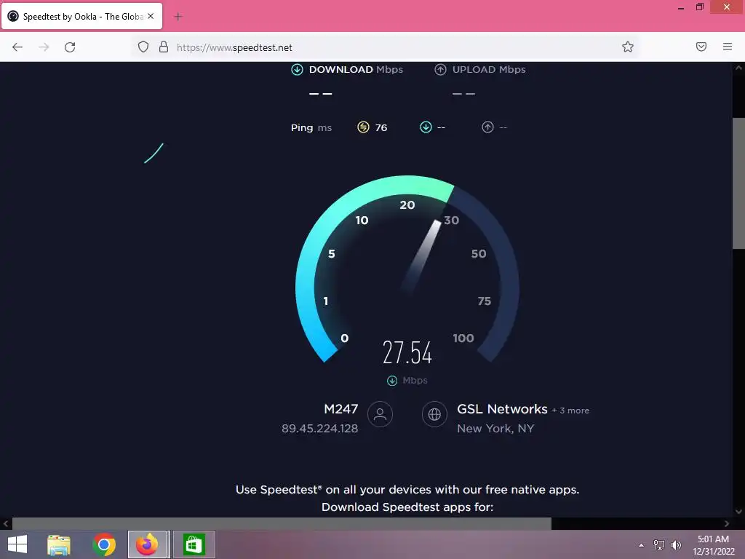This screenshot has height=559, width=745.
Task: Click the browser forward arrow
Action: [44, 47]
